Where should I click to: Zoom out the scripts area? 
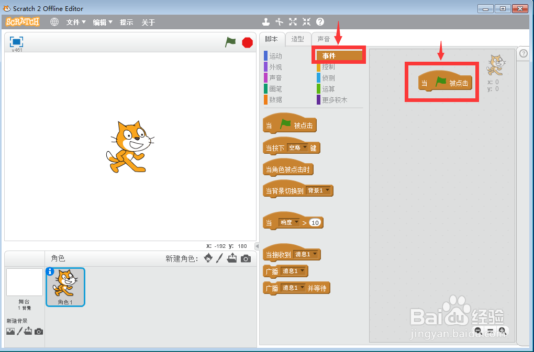pos(478,330)
